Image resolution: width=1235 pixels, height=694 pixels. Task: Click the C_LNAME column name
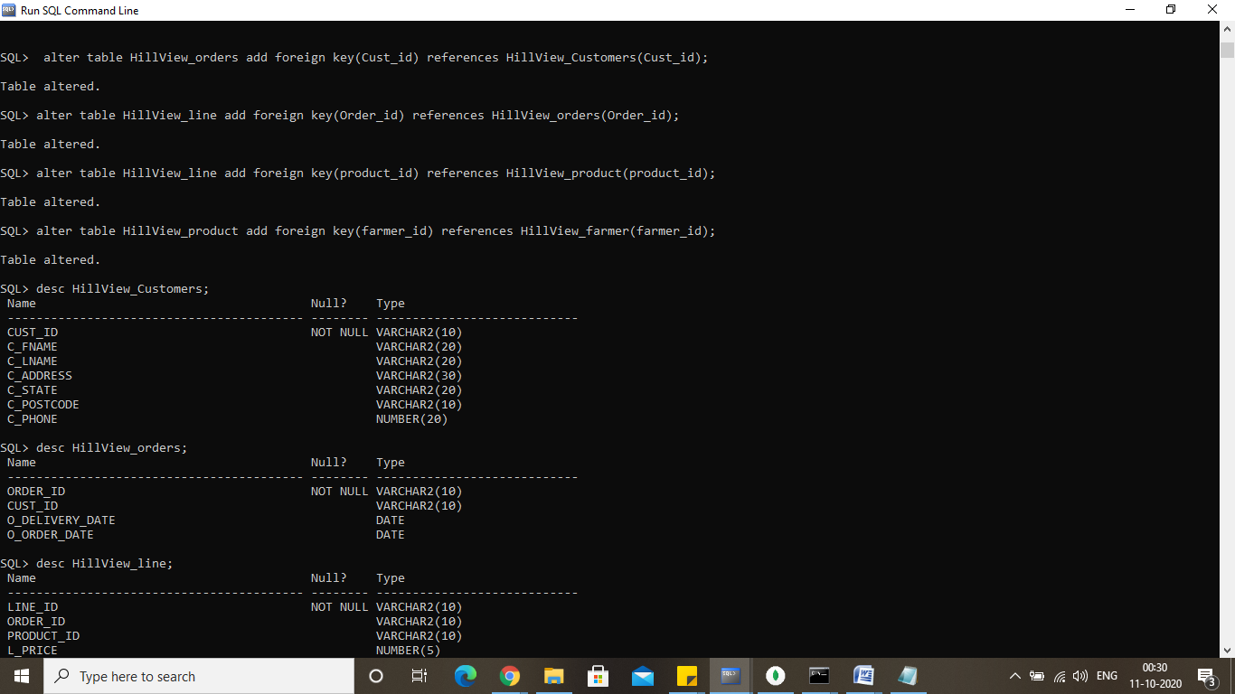tap(33, 361)
